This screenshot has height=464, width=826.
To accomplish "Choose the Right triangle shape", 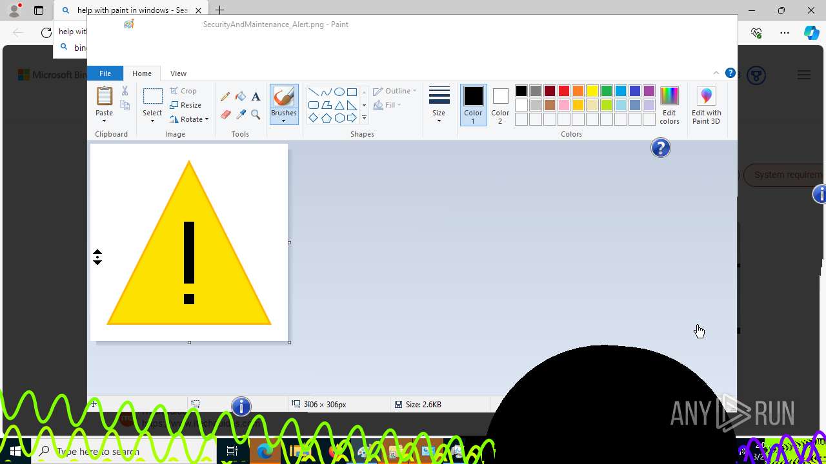I will (x=352, y=105).
